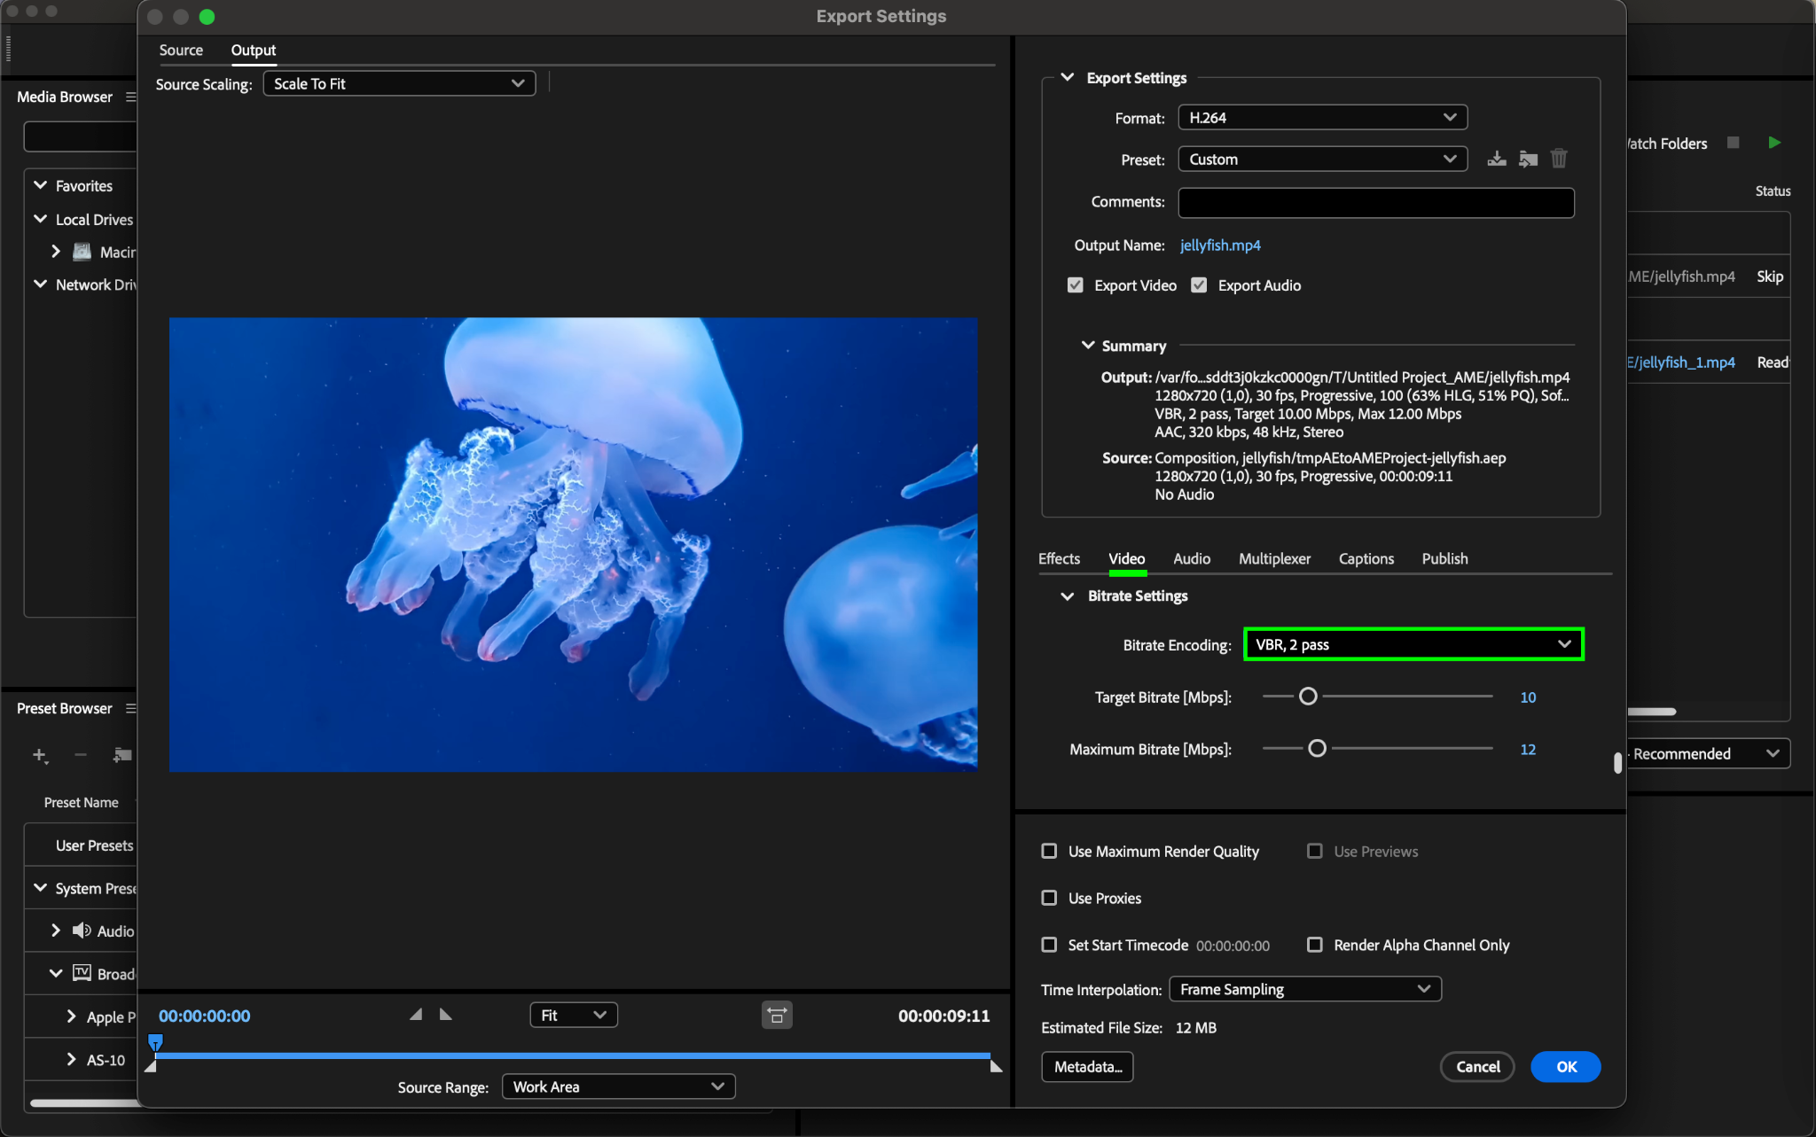
Task: Switch to the Source tab
Action: pos(181,51)
